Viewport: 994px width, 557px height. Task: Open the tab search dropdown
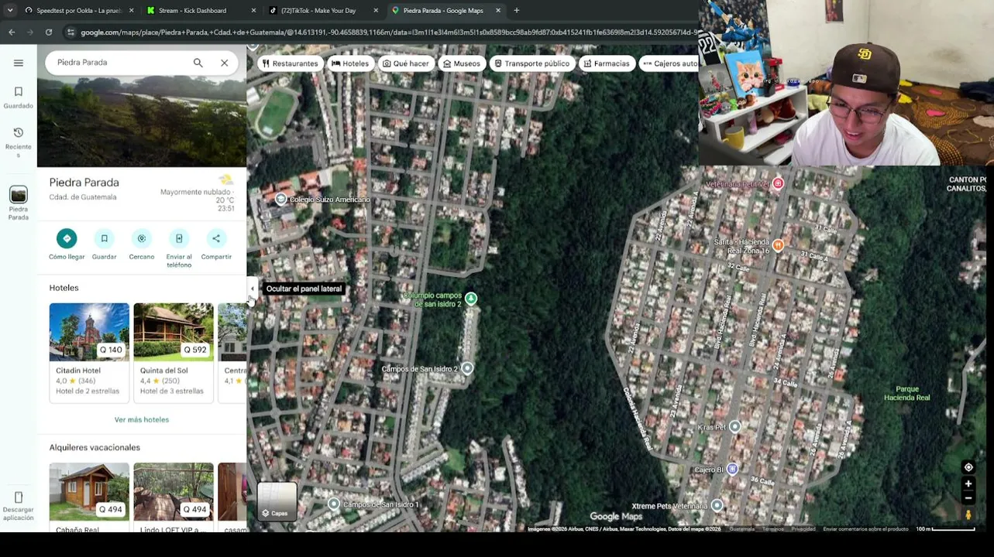point(9,11)
